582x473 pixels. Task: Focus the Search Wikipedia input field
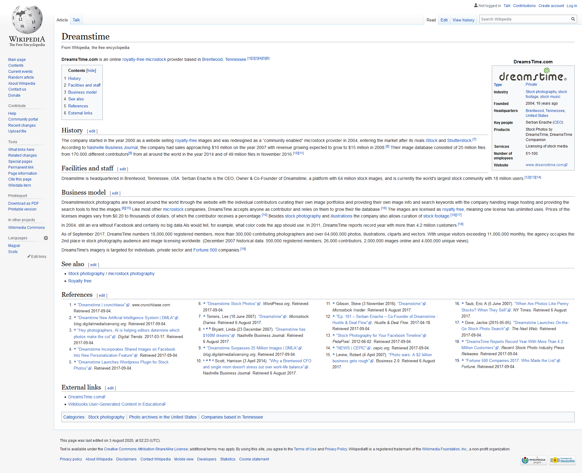525,19
